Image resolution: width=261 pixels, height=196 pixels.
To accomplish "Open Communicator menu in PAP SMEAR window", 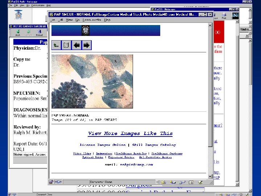I will [x=92, y=20].
